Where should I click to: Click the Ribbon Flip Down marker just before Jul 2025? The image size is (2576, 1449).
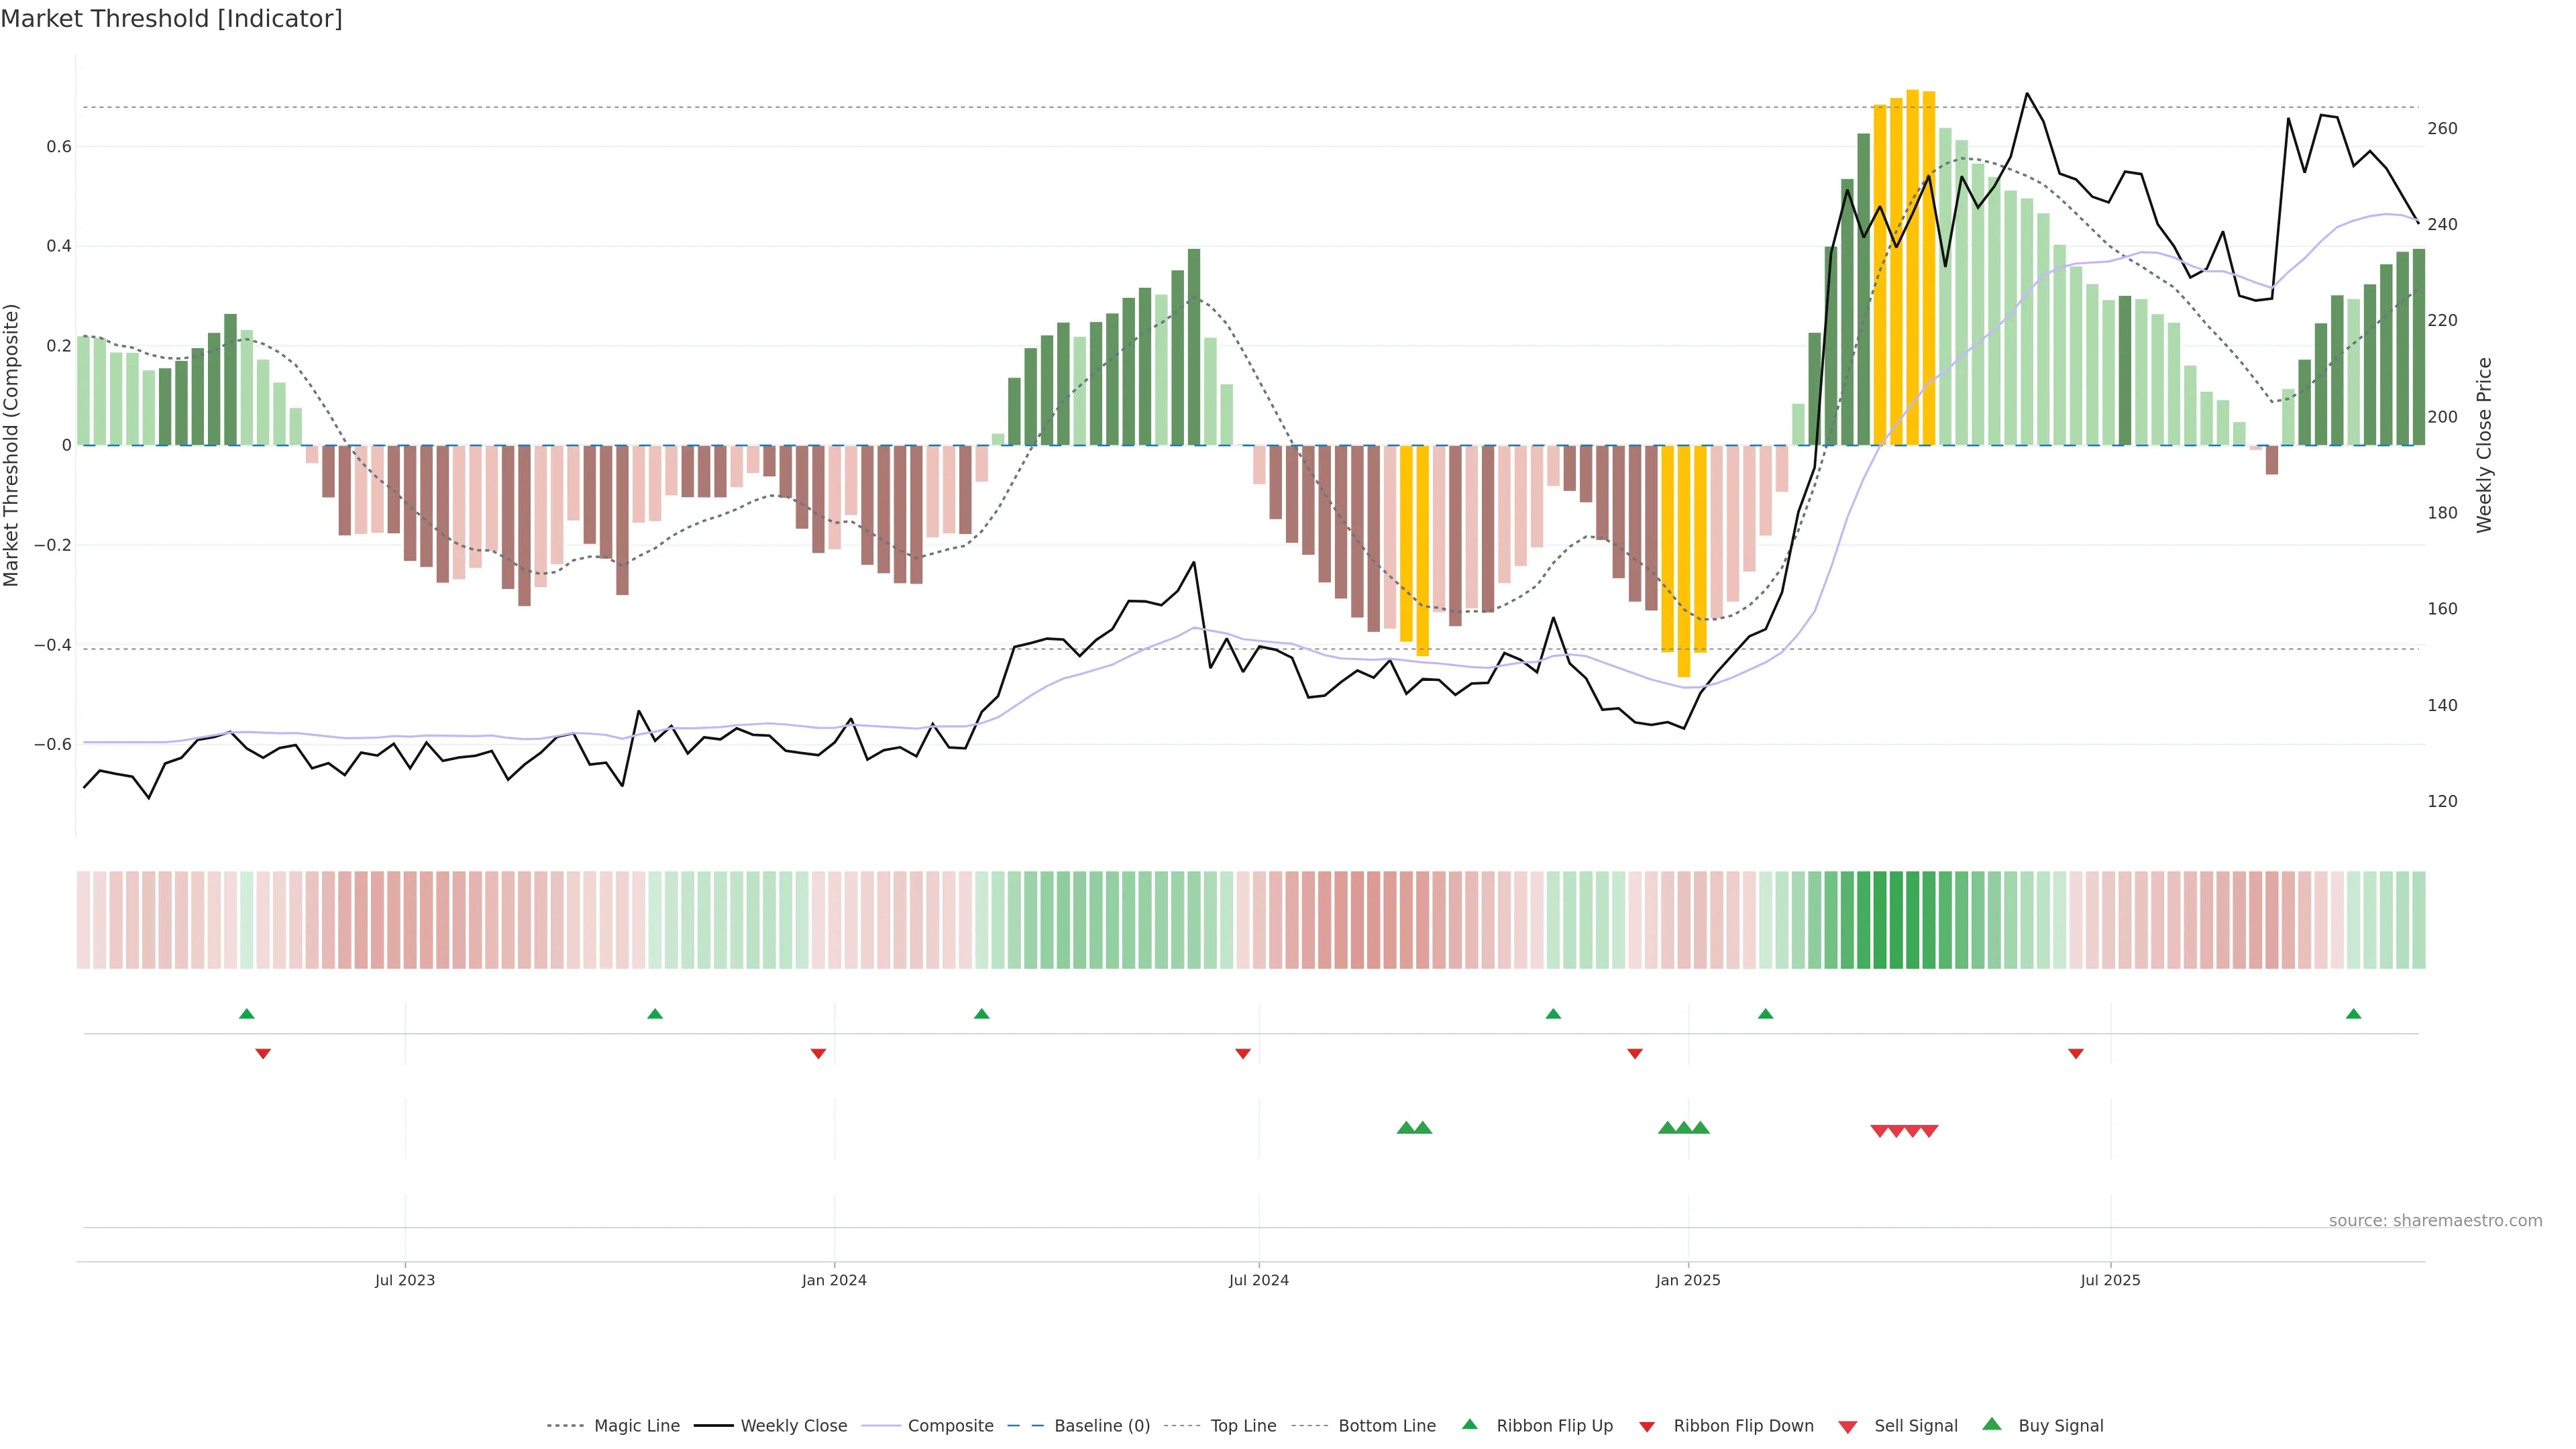(x=2076, y=1054)
